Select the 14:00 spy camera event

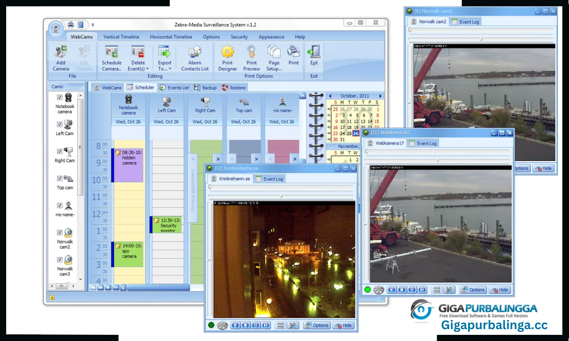point(128,254)
